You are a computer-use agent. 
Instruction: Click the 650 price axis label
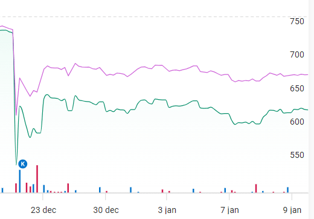point(297,88)
